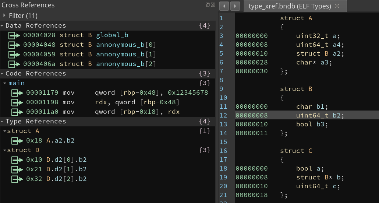The height and width of the screenshot is (203, 379).
Task: Navigate forward with the right arrow button
Action: [235, 6]
